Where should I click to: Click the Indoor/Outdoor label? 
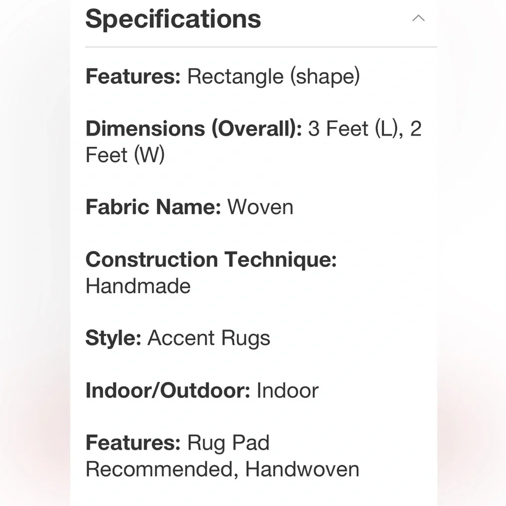[168, 391]
